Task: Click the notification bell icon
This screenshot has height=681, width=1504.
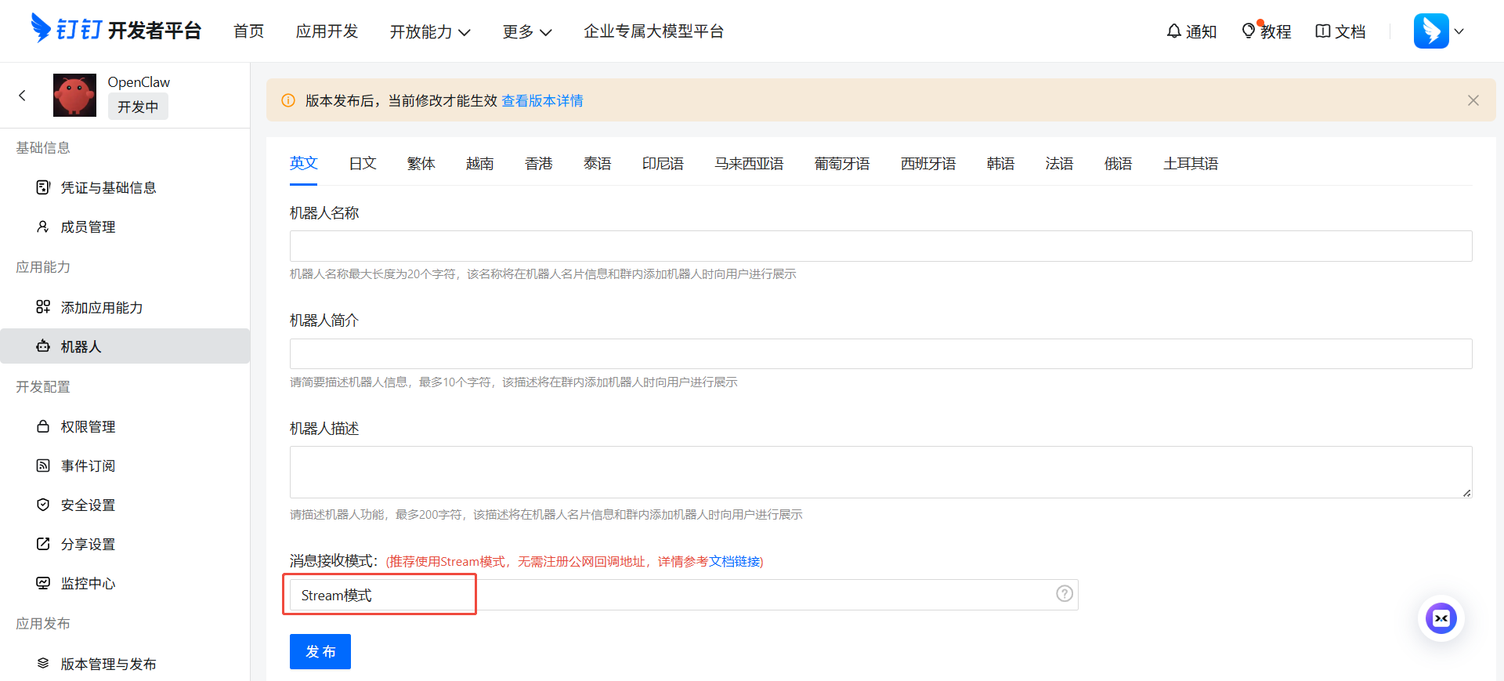Action: [1173, 31]
